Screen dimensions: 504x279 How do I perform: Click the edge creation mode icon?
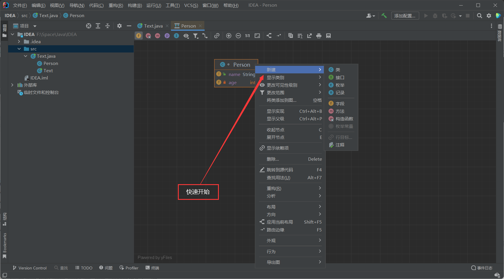tap(205, 36)
